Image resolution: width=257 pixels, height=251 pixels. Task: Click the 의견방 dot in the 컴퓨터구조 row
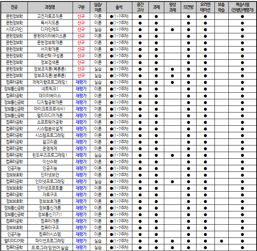click(x=188, y=228)
